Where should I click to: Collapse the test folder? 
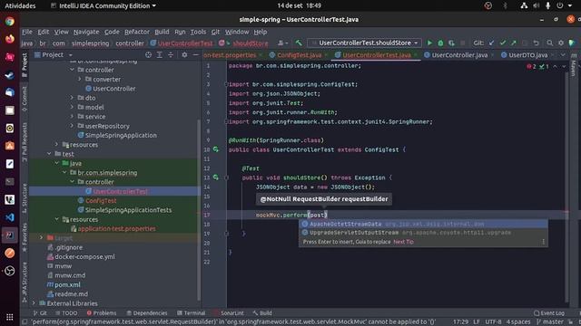(49, 154)
